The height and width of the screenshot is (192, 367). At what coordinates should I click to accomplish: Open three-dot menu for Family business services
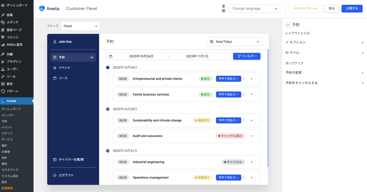(x=244, y=94)
